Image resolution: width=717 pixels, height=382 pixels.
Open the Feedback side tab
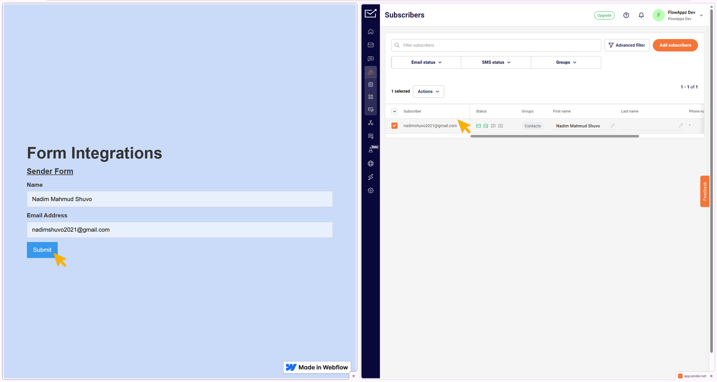(x=705, y=191)
